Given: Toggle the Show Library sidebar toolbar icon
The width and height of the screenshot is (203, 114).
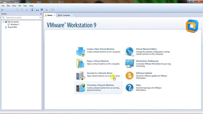Looking at the screenshot, I should (x=33, y=10).
